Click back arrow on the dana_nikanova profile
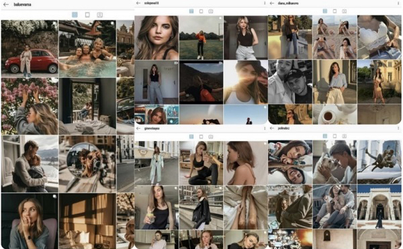This screenshot has width=403, height=249. coord(272,3)
